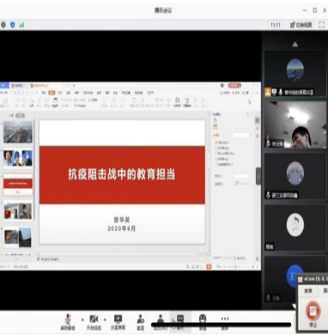This screenshot has height=335, width=328.
Task: Enter fullscreen mode
Action: tap(322, 25)
